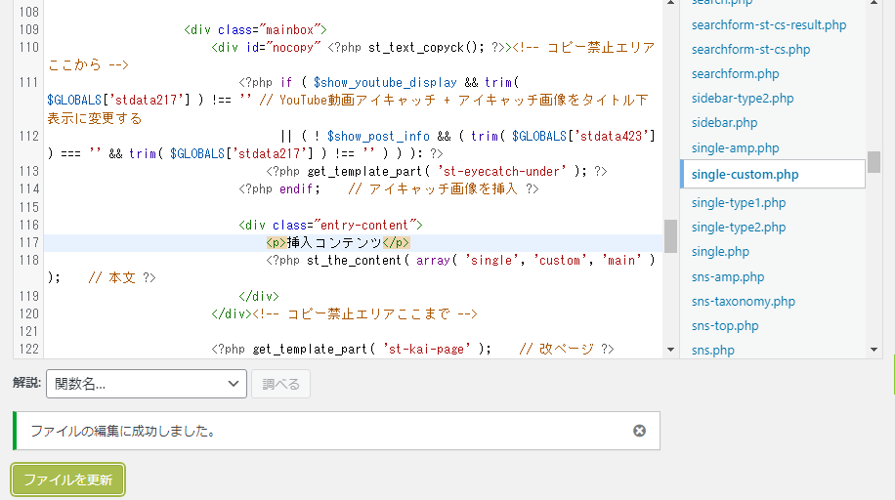Open sidebar-type2.php file
This screenshot has width=895, height=500.
[743, 99]
